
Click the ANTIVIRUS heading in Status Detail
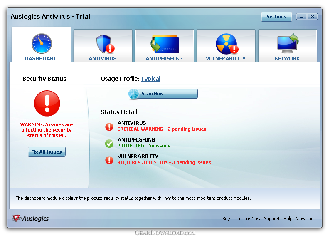(x=132, y=123)
